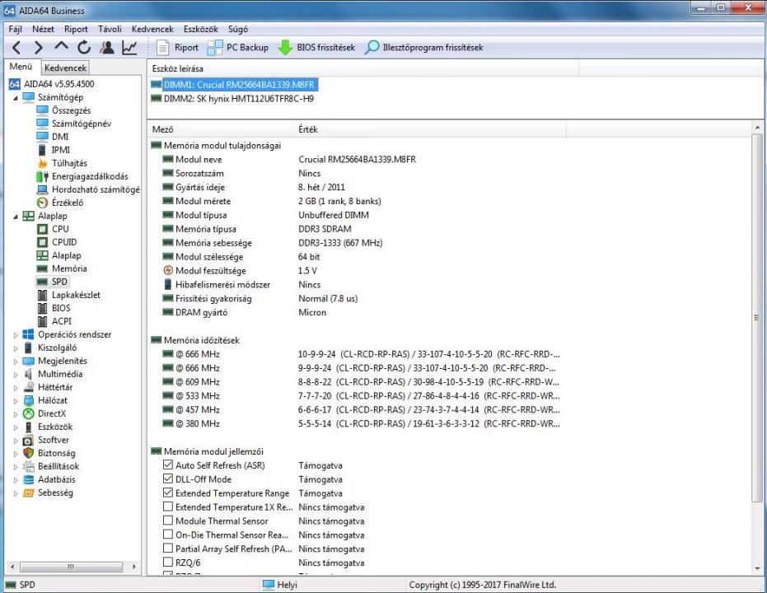767x593 pixels.
Task: Expand the Multimédia node
Action: pyautogui.click(x=15, y=375)
